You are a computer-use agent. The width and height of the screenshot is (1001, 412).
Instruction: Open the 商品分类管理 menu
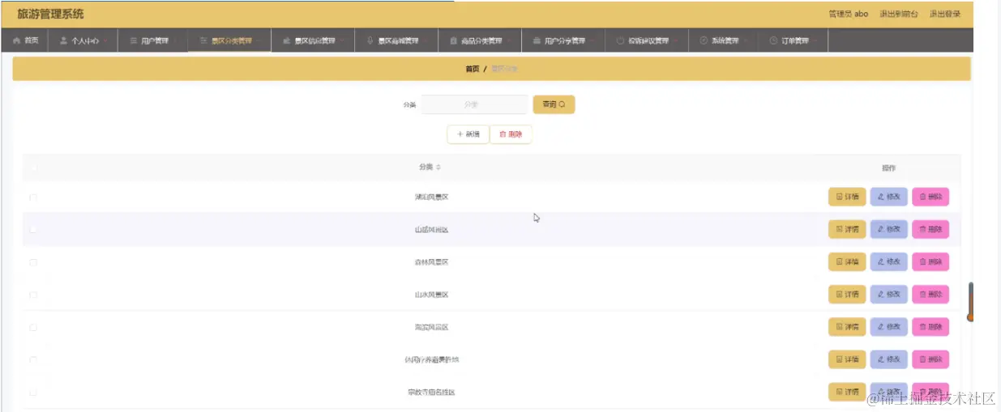pyautogui.click(x=479, y=40)
